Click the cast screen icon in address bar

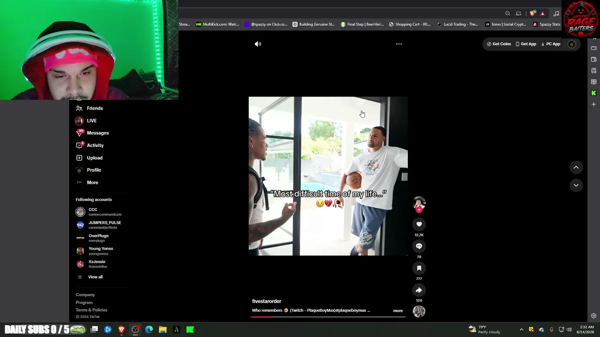pyautogui.click(x=518, y=14)
